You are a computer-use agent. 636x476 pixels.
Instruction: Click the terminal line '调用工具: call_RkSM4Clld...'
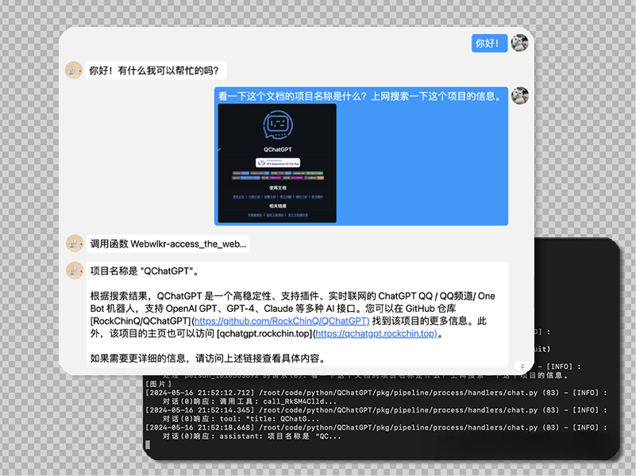tap(249, 401)
